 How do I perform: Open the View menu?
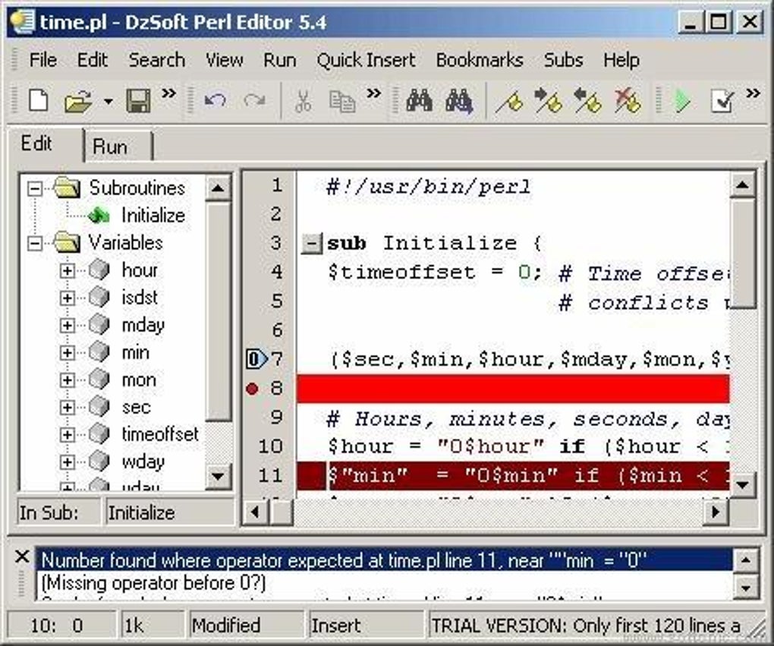[225, 60]
